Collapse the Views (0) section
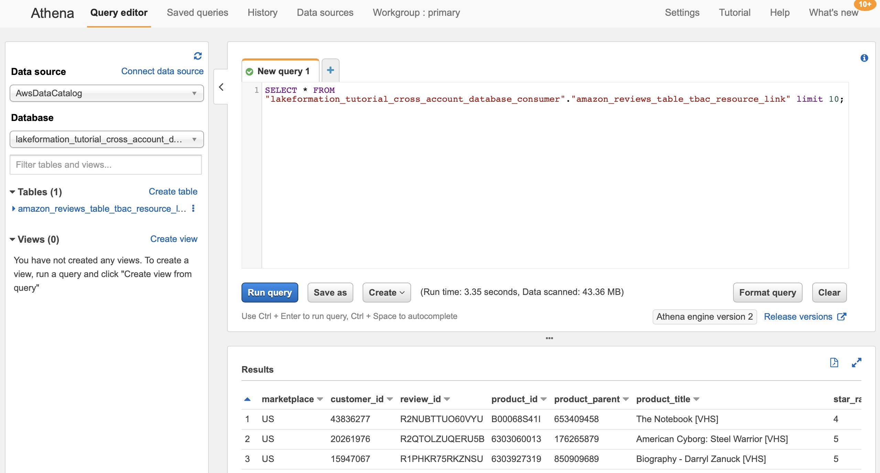 (x=12, y=239)
